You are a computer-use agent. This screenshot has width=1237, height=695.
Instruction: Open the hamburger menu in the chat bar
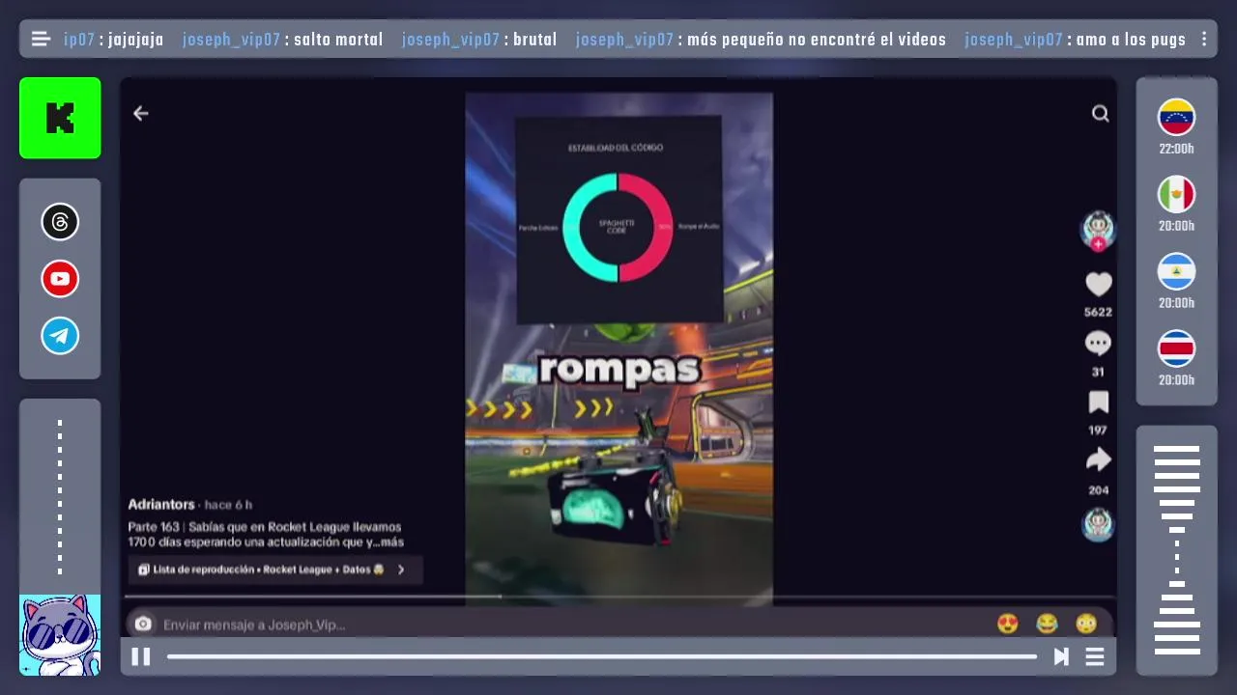[41, 40]
